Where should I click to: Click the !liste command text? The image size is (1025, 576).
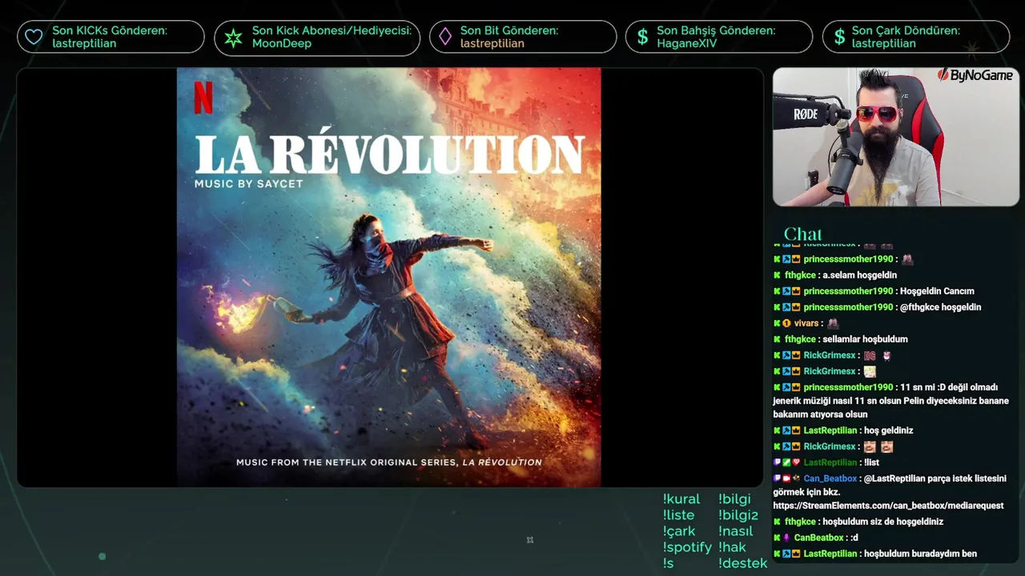(x=679, y=515)
